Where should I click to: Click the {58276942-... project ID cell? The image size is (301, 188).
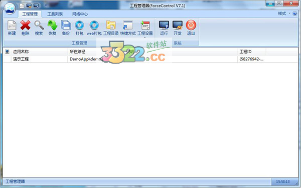[251, 59]
